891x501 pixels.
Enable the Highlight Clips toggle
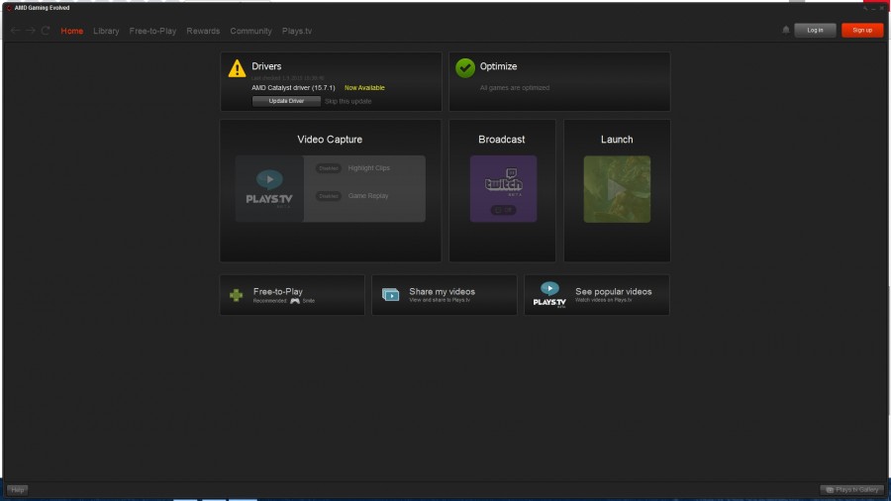[x=328, y=168]
